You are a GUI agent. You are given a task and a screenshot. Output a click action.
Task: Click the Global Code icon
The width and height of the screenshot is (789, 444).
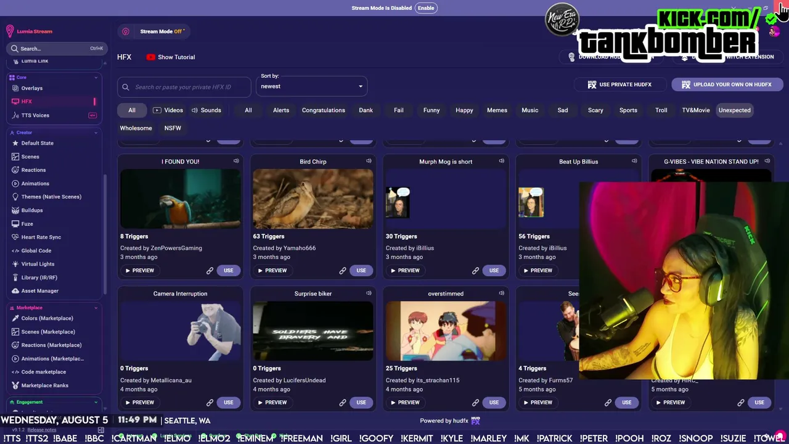click(15, 251)
